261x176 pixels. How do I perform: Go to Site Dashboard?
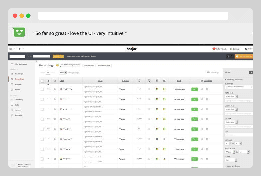point(21,64)
